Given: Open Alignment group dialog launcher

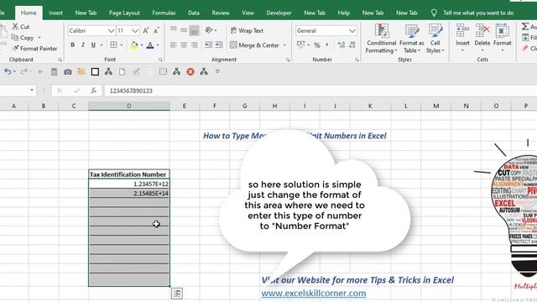Looking at the screenshot, I should pos(288,60).
